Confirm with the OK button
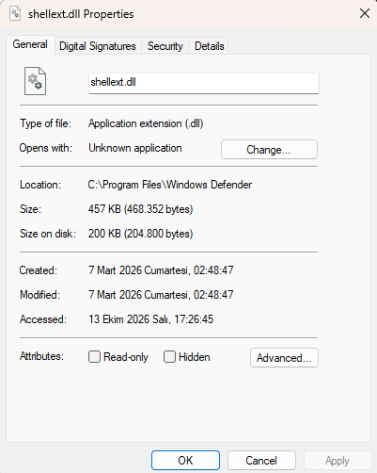 185,461
